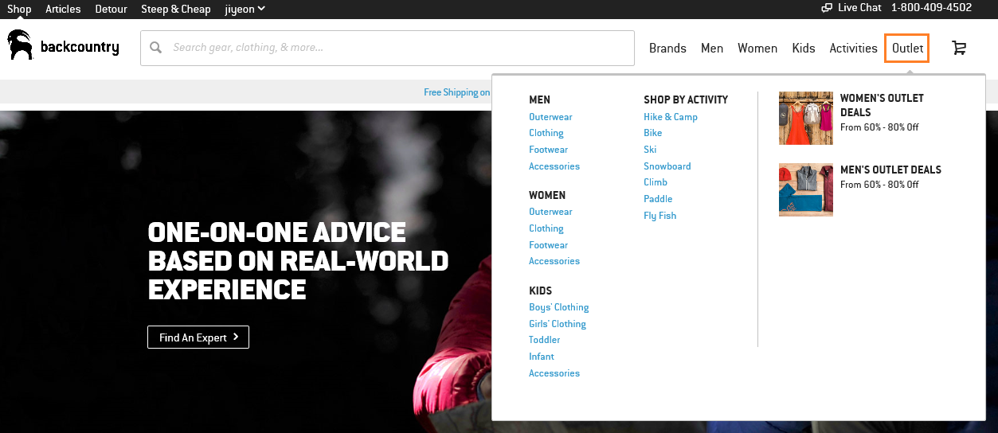Click phone number 1-800-409-4502
This screenshot has width=998, height=433.
point(931,8)
